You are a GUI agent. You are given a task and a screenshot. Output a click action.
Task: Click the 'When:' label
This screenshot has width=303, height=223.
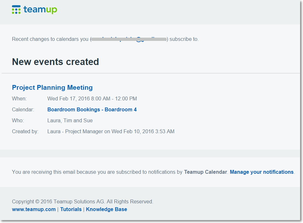coord(19,99)
